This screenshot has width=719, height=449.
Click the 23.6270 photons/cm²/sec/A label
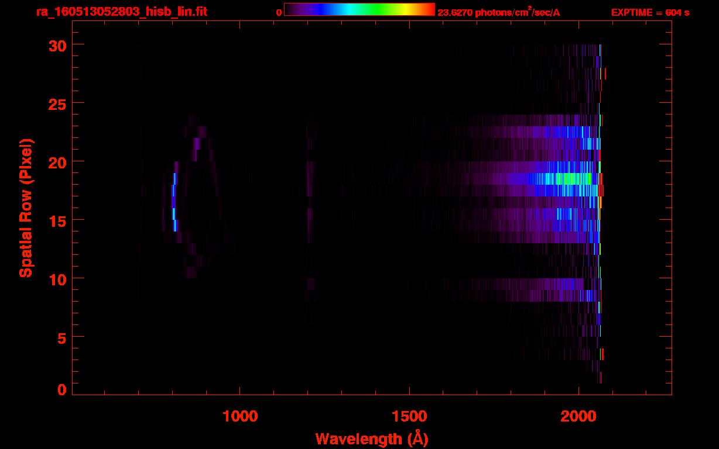(x=499, y=12)
